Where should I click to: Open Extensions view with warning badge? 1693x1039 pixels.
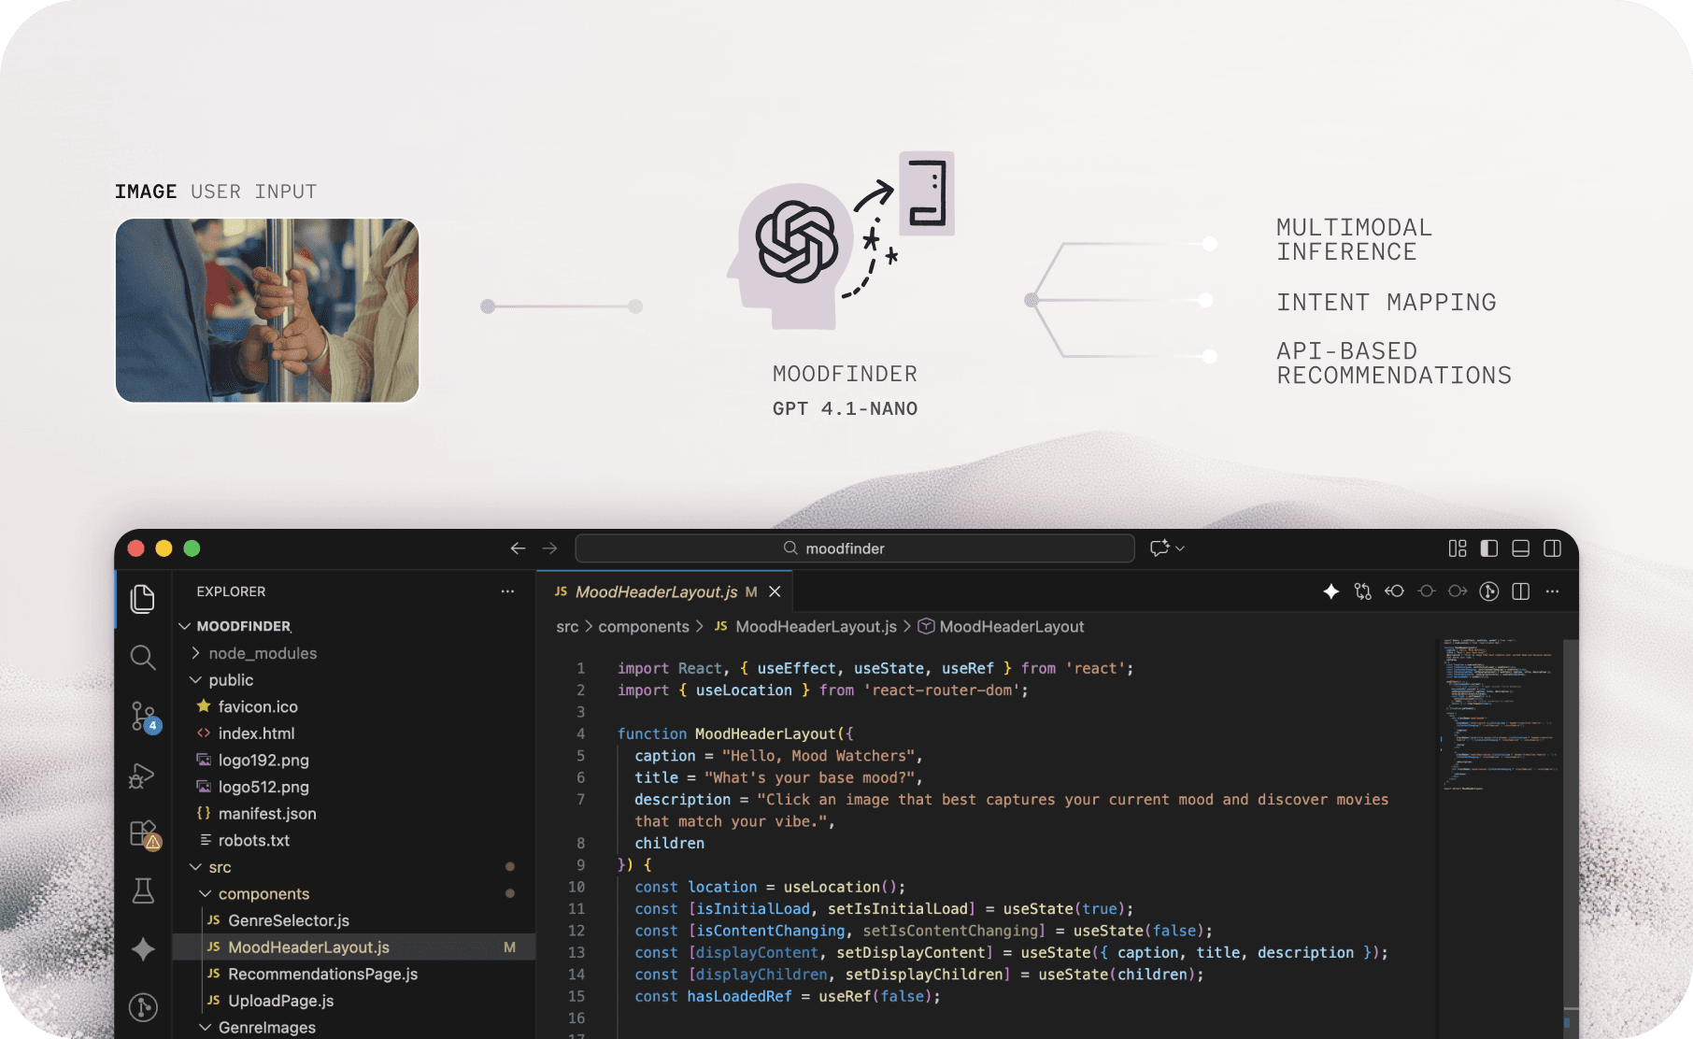pos(144,833)
